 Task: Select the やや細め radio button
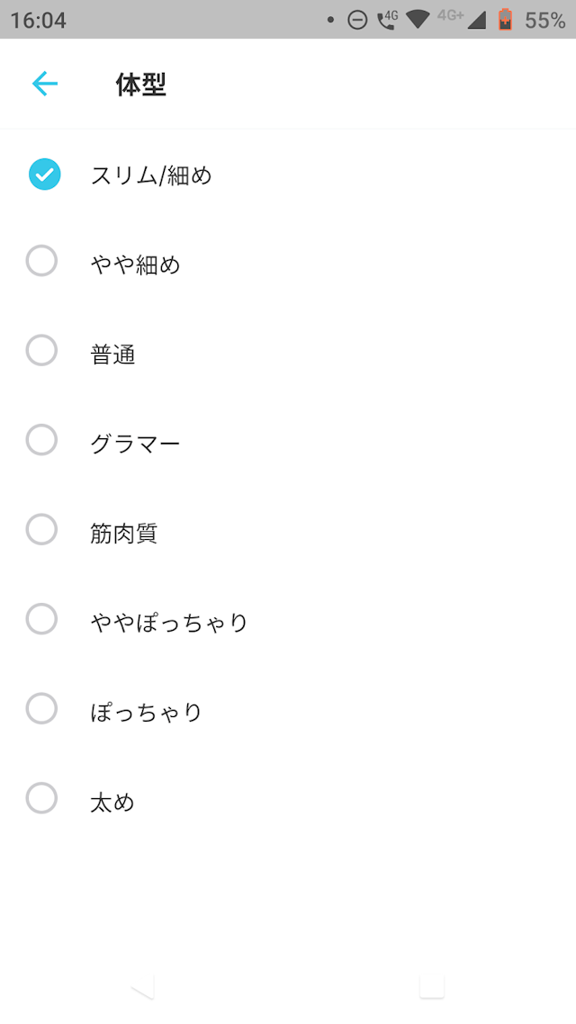(x=41, y=259)
